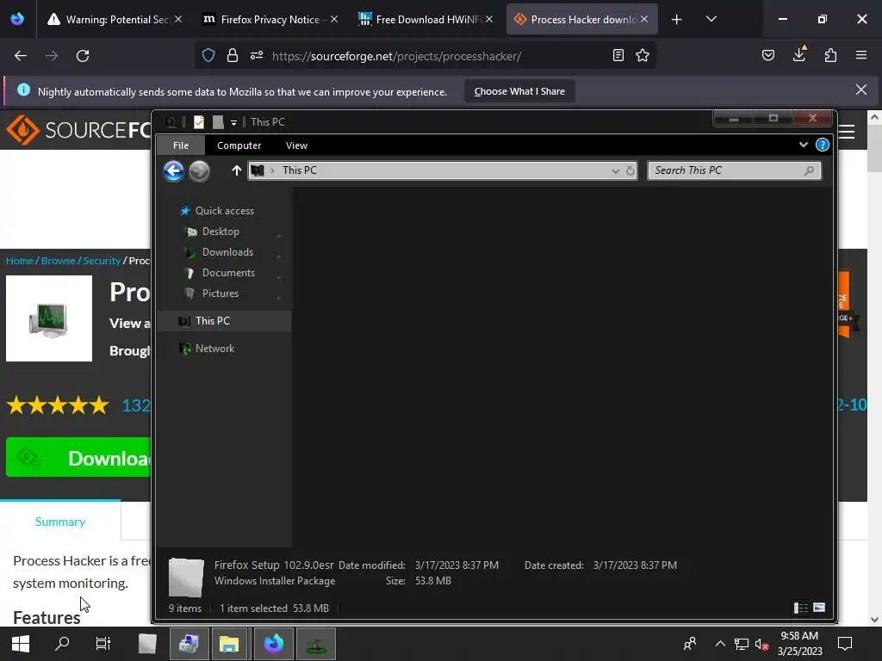Open quick access toolbar customize dropdown

[x=233, y=122]
